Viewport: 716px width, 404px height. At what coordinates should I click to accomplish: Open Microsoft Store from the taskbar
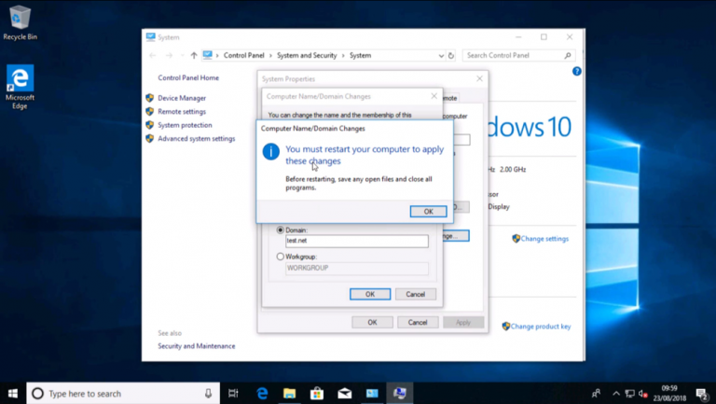[317, 394]
